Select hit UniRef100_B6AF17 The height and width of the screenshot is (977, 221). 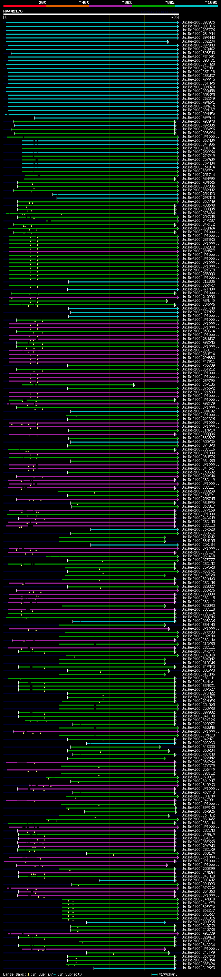[198, 941]
